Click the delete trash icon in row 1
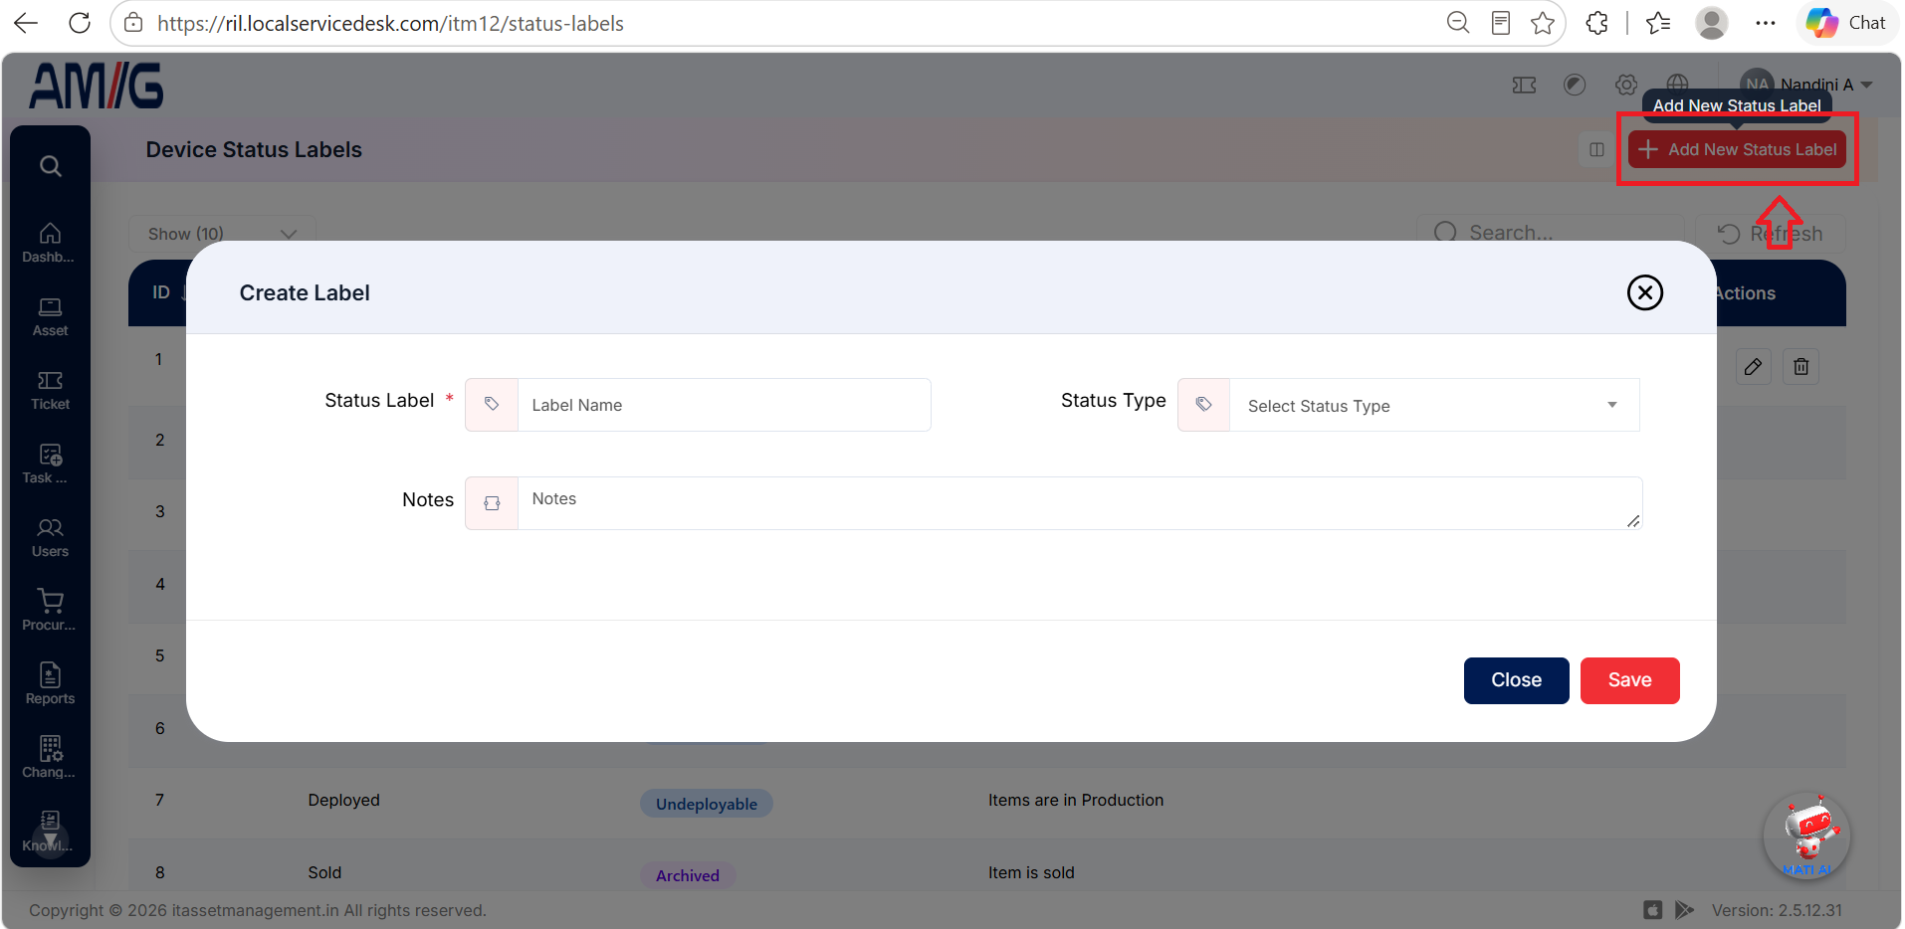1905x929 pixels. pyautogui.click(x=1800, y=367)
